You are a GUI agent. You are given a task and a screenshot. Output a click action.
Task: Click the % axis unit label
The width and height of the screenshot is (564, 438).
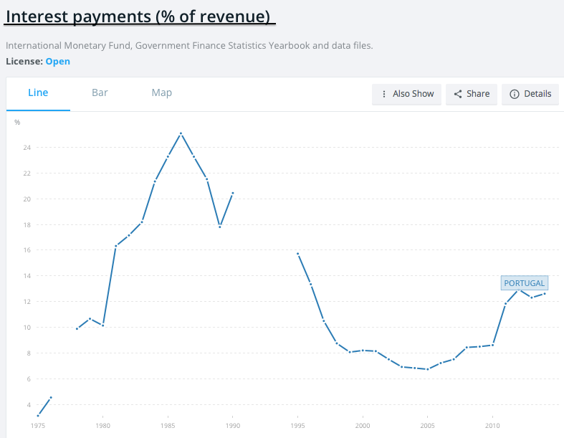coord(17,123)
